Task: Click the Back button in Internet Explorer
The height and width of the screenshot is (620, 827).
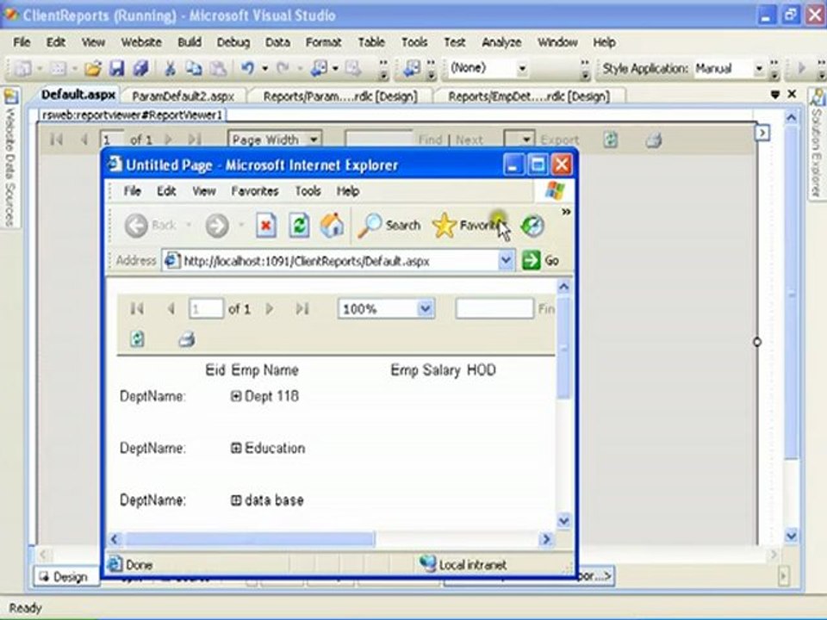Action: tap(151, 226)
